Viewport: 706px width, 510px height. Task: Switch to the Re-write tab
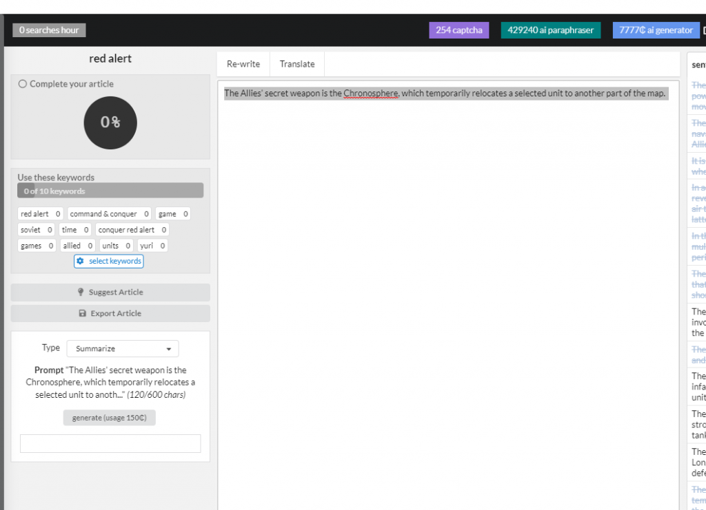pos(243,64)
